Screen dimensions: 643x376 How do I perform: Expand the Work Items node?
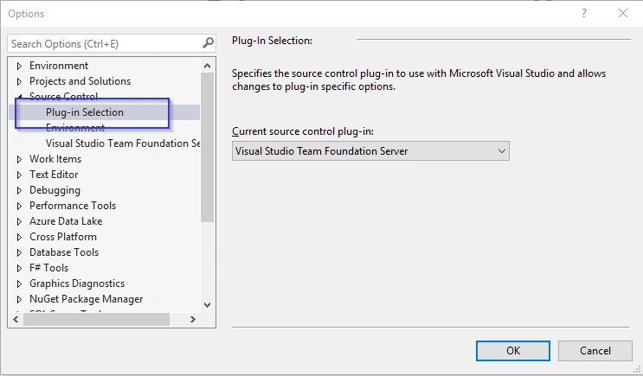[19, 159]
